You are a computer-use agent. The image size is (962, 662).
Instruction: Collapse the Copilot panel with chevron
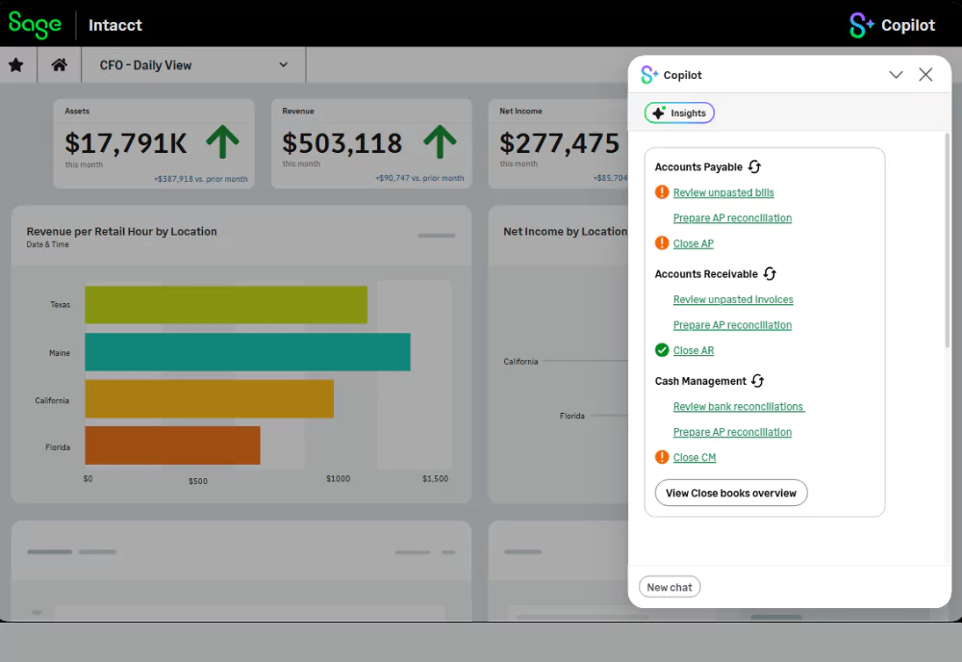(x=896, y=75)
